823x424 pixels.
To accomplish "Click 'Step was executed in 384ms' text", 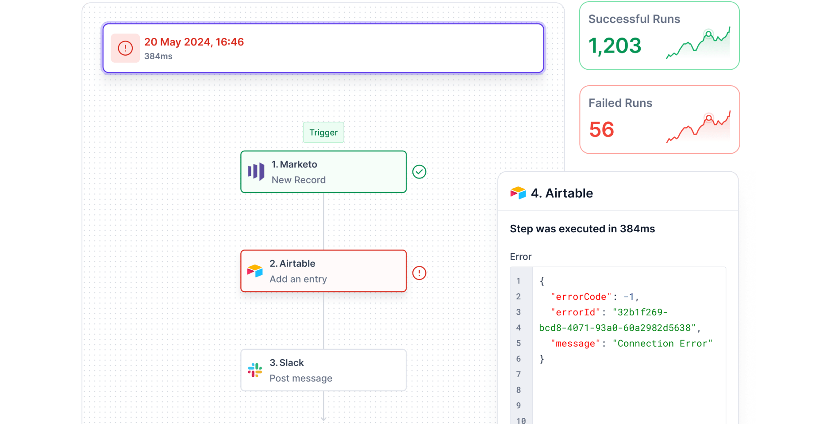I will [582, 229].
